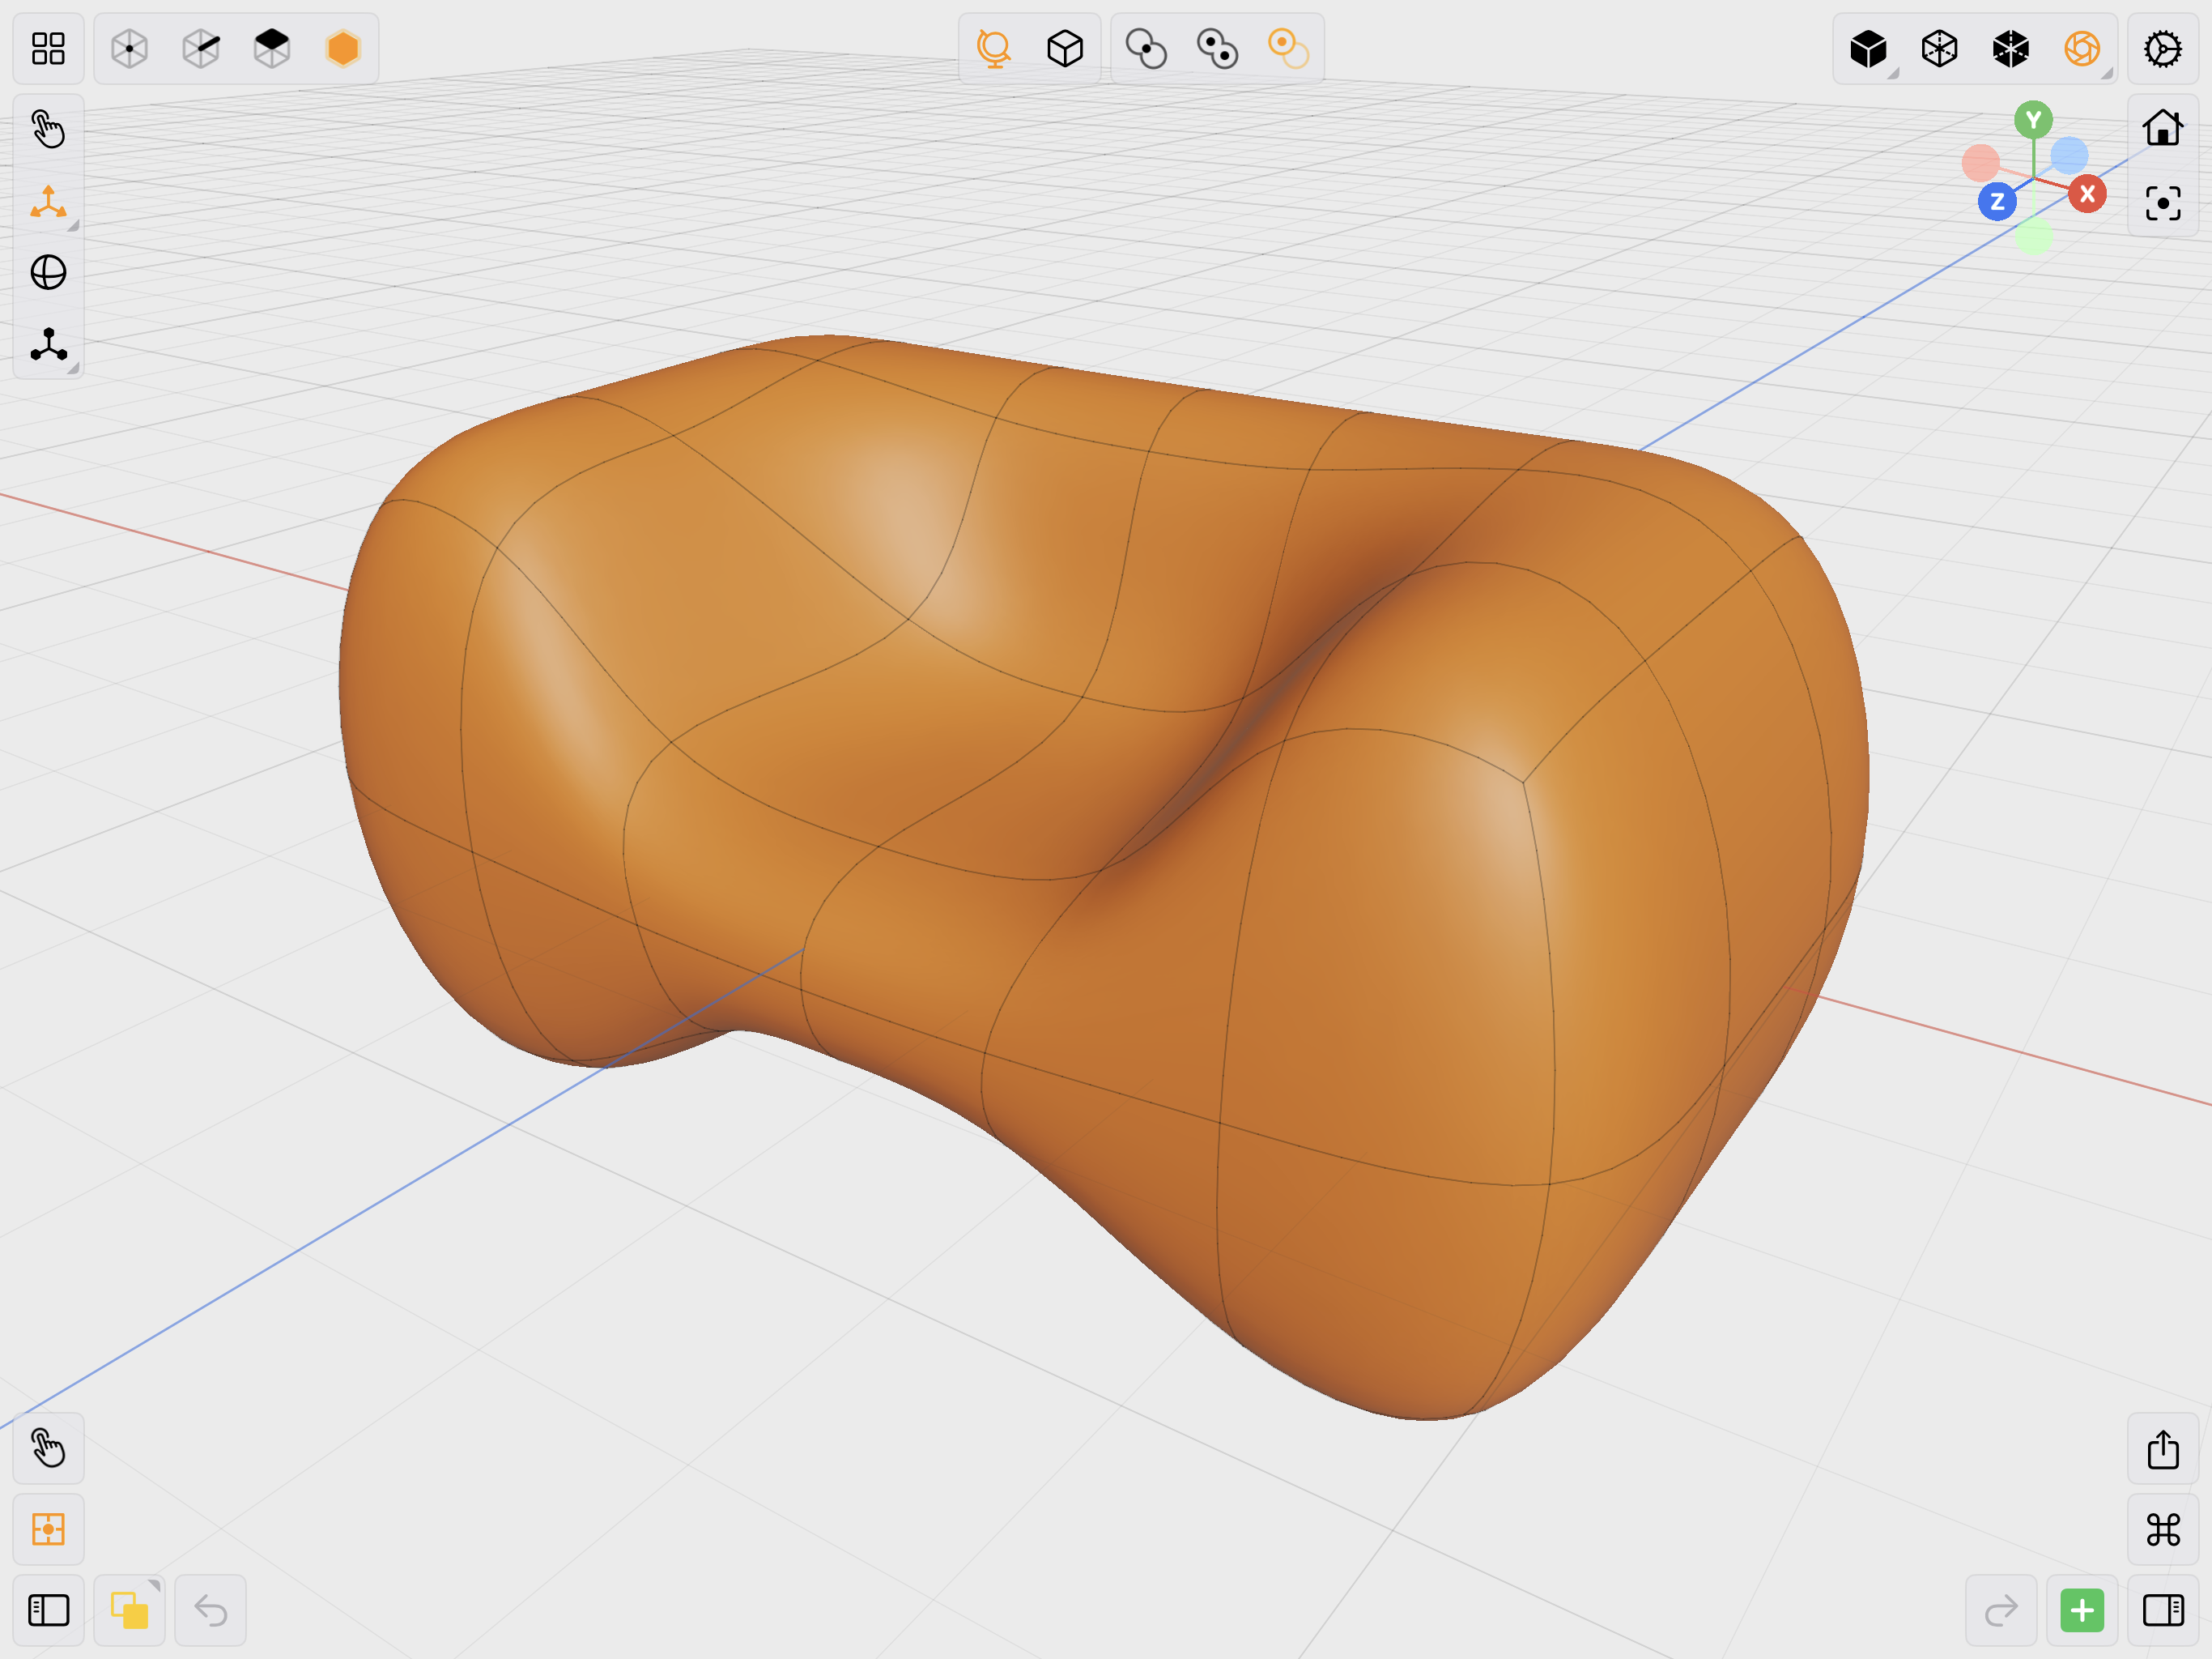Frame selection with the focus brackets icon
The height and width of the screenshot is (1659, 2212).
point(2163,203)
